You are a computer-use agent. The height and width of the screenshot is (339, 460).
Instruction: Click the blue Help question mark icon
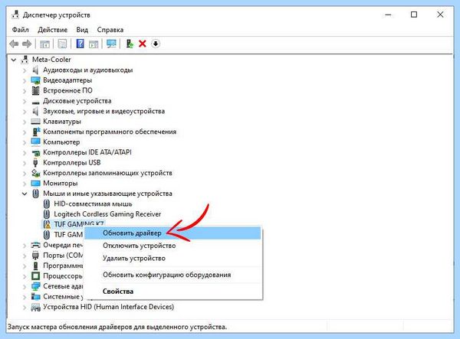80,44
